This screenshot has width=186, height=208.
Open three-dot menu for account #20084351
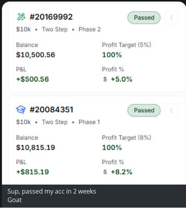[171, 110]
